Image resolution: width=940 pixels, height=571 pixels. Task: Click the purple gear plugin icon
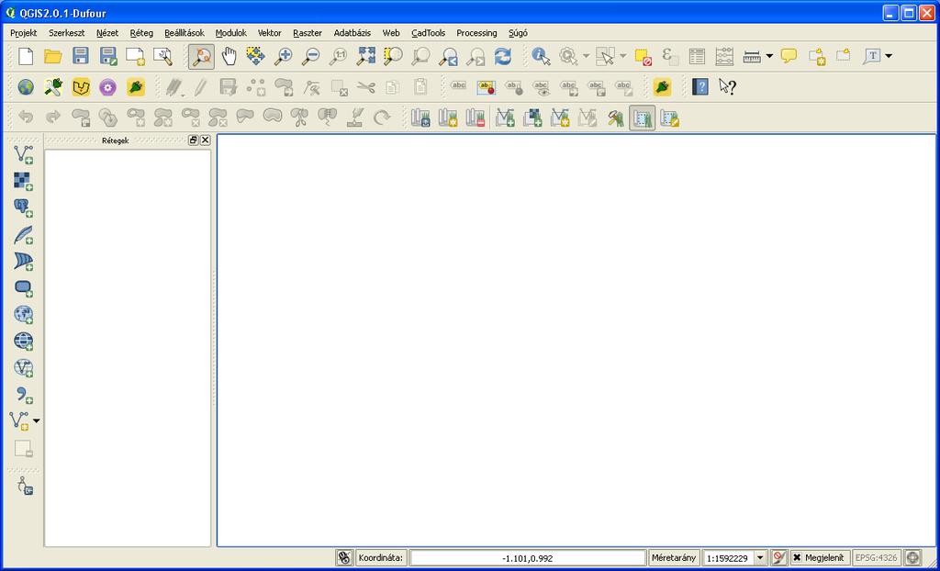(x=108, y=87)
